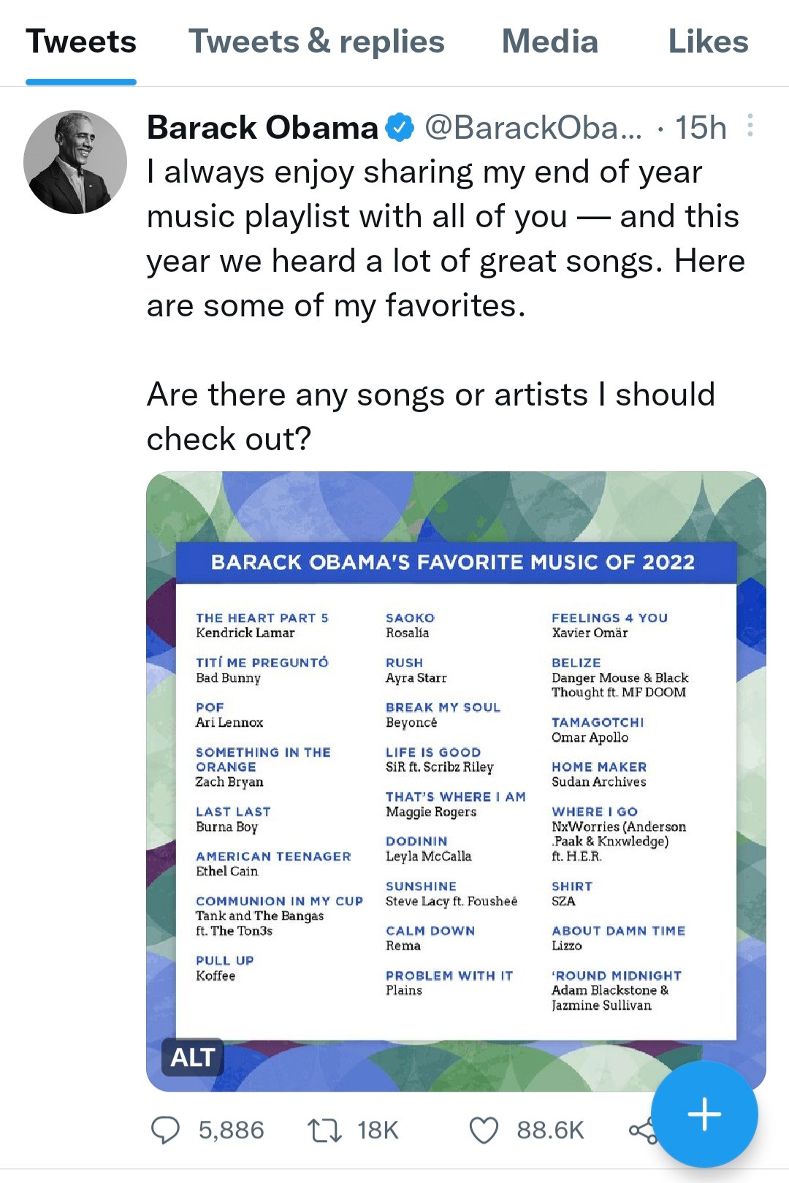Tap the 5,886 replies count
The width and height of the screenshot is (789, 1183).
[231, 1130]
